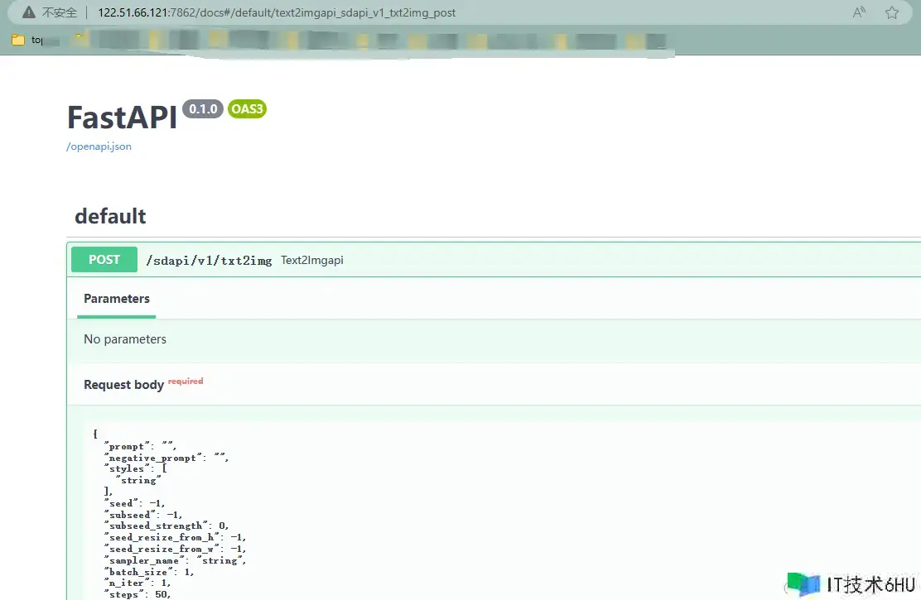This screenshot has width=921, height=600.
Task: Click the "seed": -1 line
Action: click(x=134, y=503)
